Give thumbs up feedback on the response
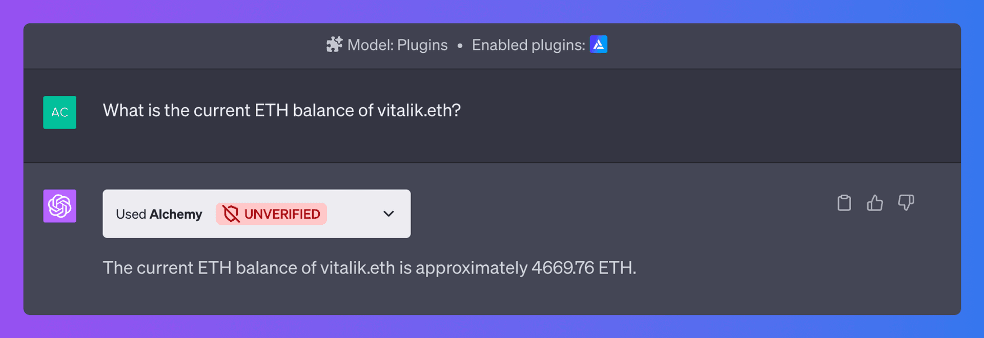 click(x=875, y=203)
